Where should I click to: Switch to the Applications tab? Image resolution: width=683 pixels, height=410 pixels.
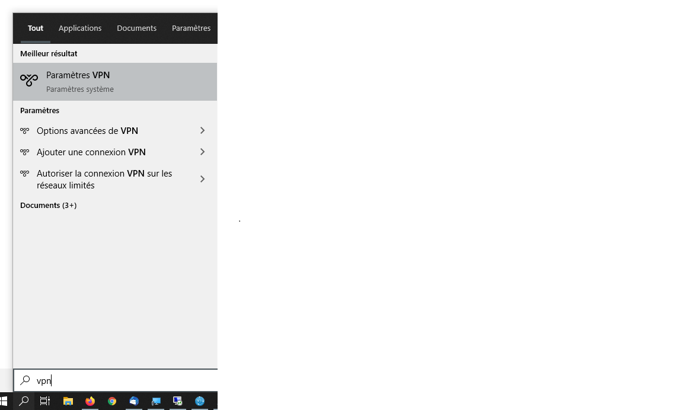tap(80, 28)
